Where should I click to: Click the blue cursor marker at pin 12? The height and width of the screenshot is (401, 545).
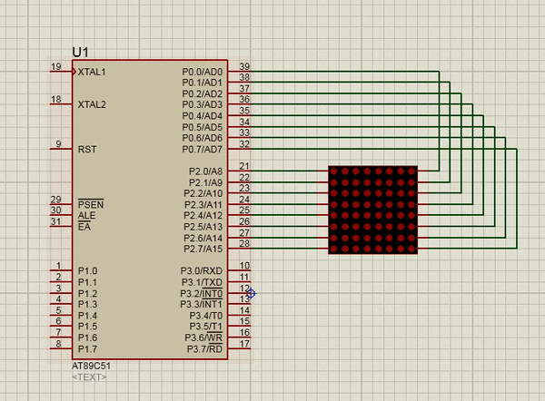click(x=251, y=293)
